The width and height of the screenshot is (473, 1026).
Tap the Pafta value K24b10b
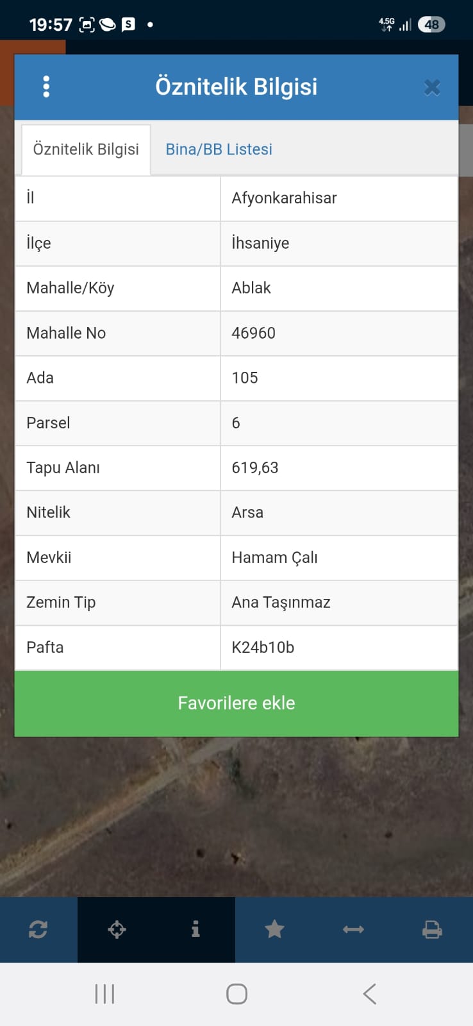pos(263,647)
